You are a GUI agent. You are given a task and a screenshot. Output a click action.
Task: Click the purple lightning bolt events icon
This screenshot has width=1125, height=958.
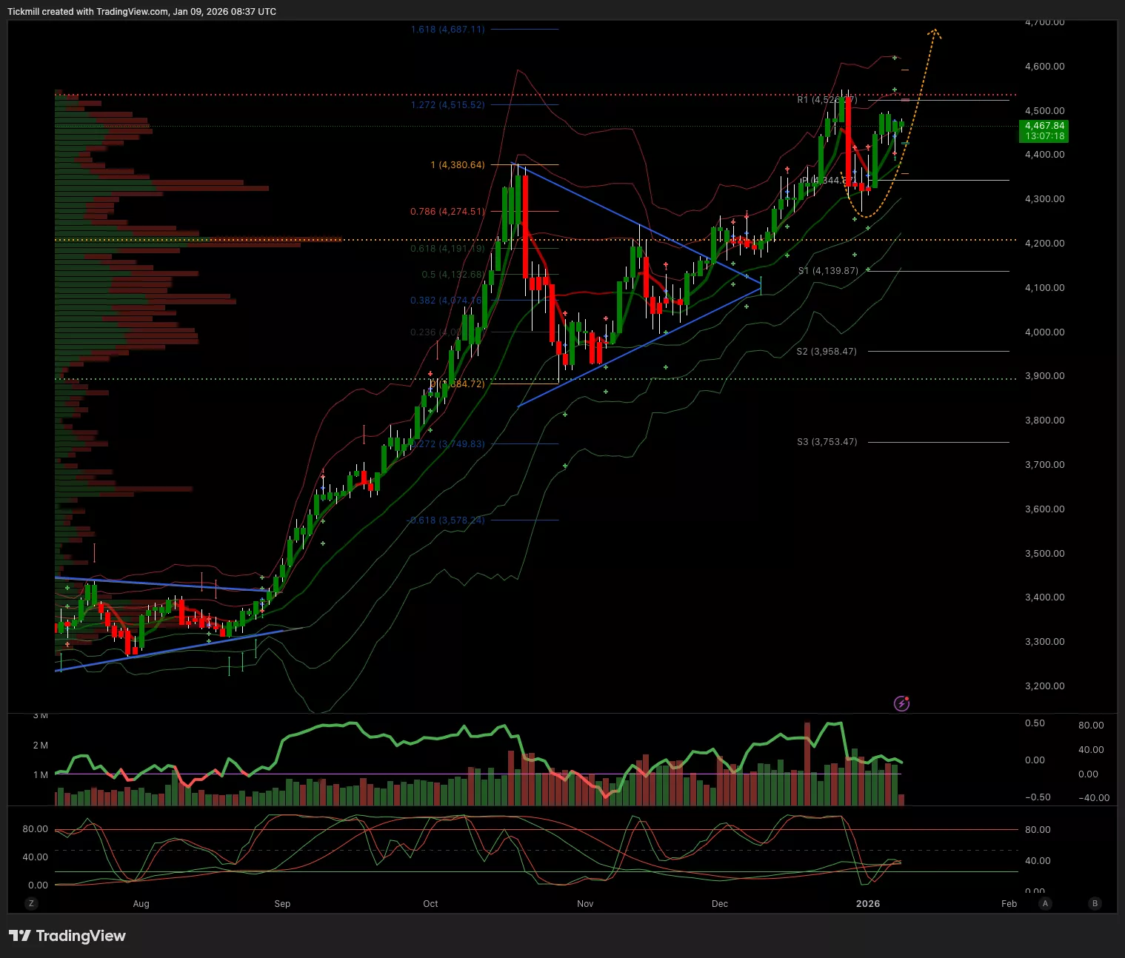[901, 703]
